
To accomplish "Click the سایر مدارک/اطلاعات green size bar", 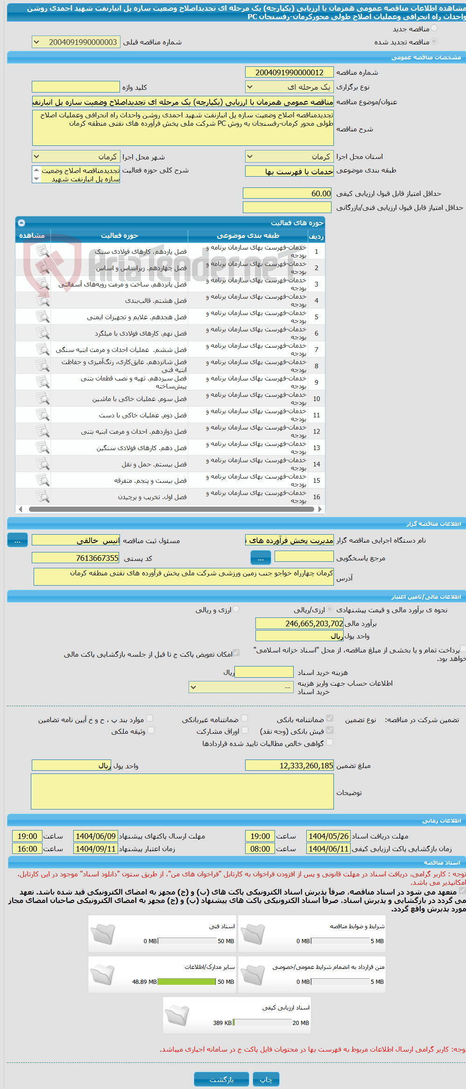I will pos(187,982).
